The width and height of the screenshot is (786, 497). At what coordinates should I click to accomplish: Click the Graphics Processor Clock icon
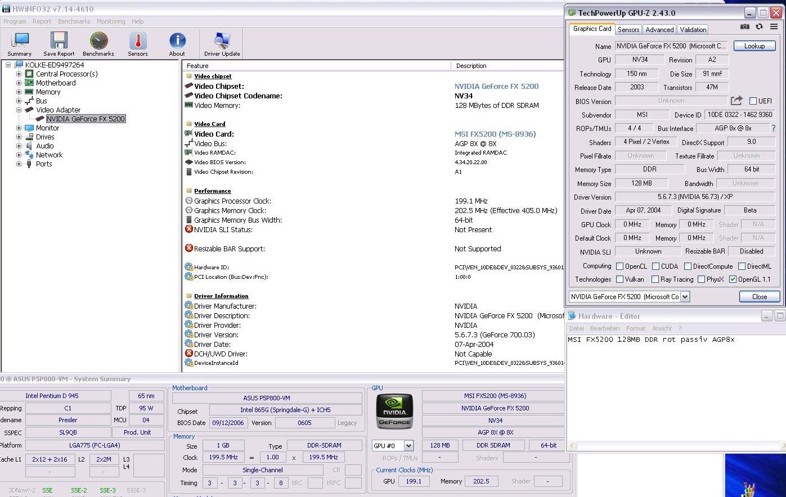click(x=189, y=201)
